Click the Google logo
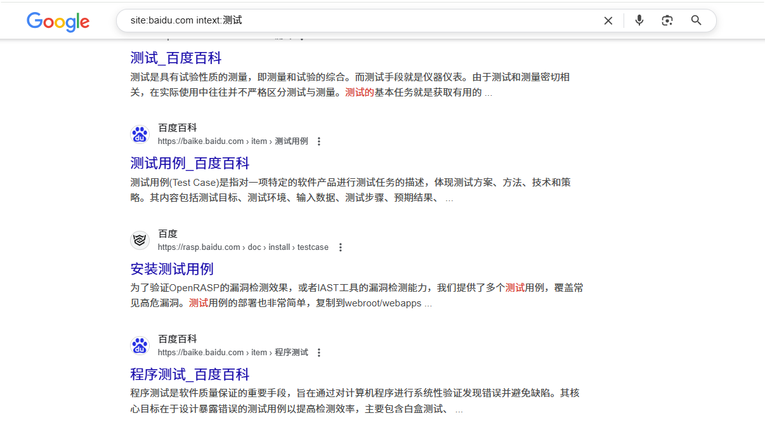765x425 pixels. click(58, 22)
